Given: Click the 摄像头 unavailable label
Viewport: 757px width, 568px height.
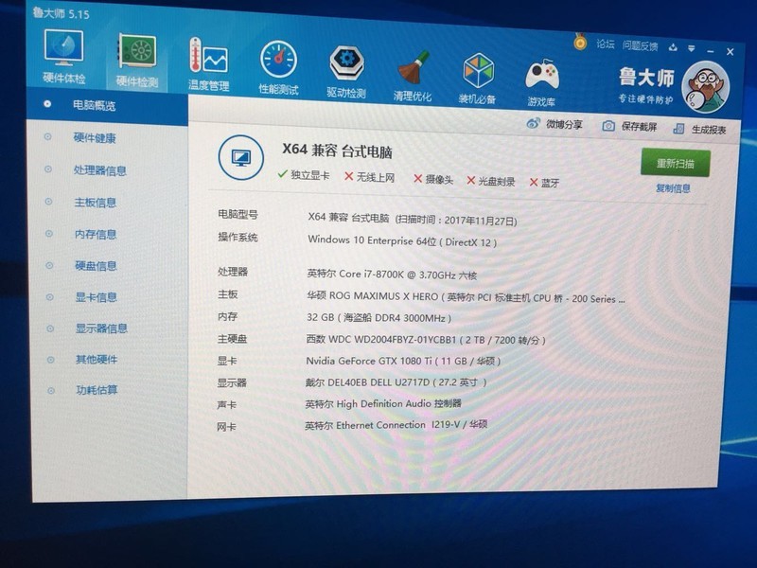Looking at the screenshot, I should click(x=433, y=179).
